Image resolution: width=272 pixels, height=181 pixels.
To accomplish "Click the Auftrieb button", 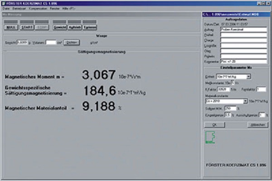I will pyautogui.click(x=75, y=28).
